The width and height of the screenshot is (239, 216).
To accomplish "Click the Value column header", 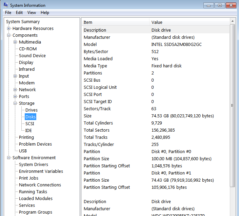I will [188, 22].
